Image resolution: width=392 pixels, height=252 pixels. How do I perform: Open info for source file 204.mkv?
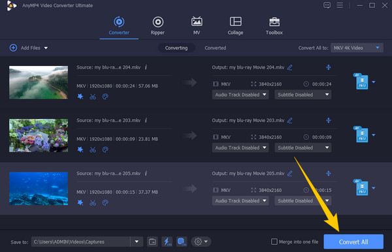pos(146,67)
